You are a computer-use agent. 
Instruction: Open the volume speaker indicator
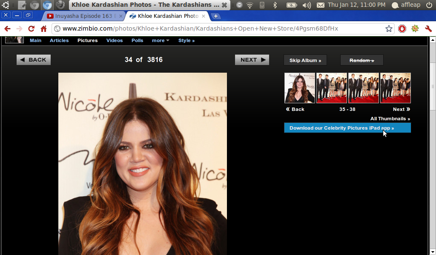point(307,5)
